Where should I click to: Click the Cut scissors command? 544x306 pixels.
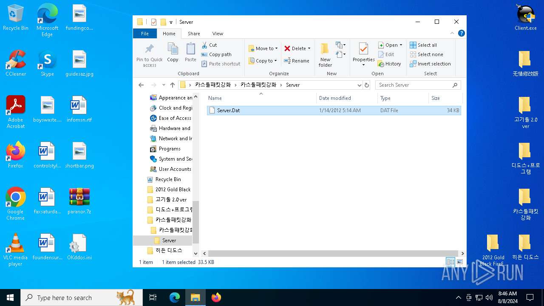pos(209,45)
